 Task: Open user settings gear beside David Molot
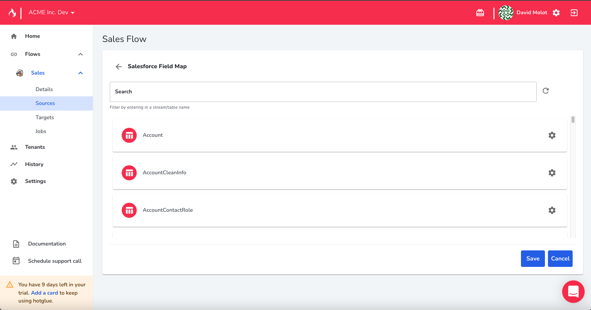click(x=556, y=13)
